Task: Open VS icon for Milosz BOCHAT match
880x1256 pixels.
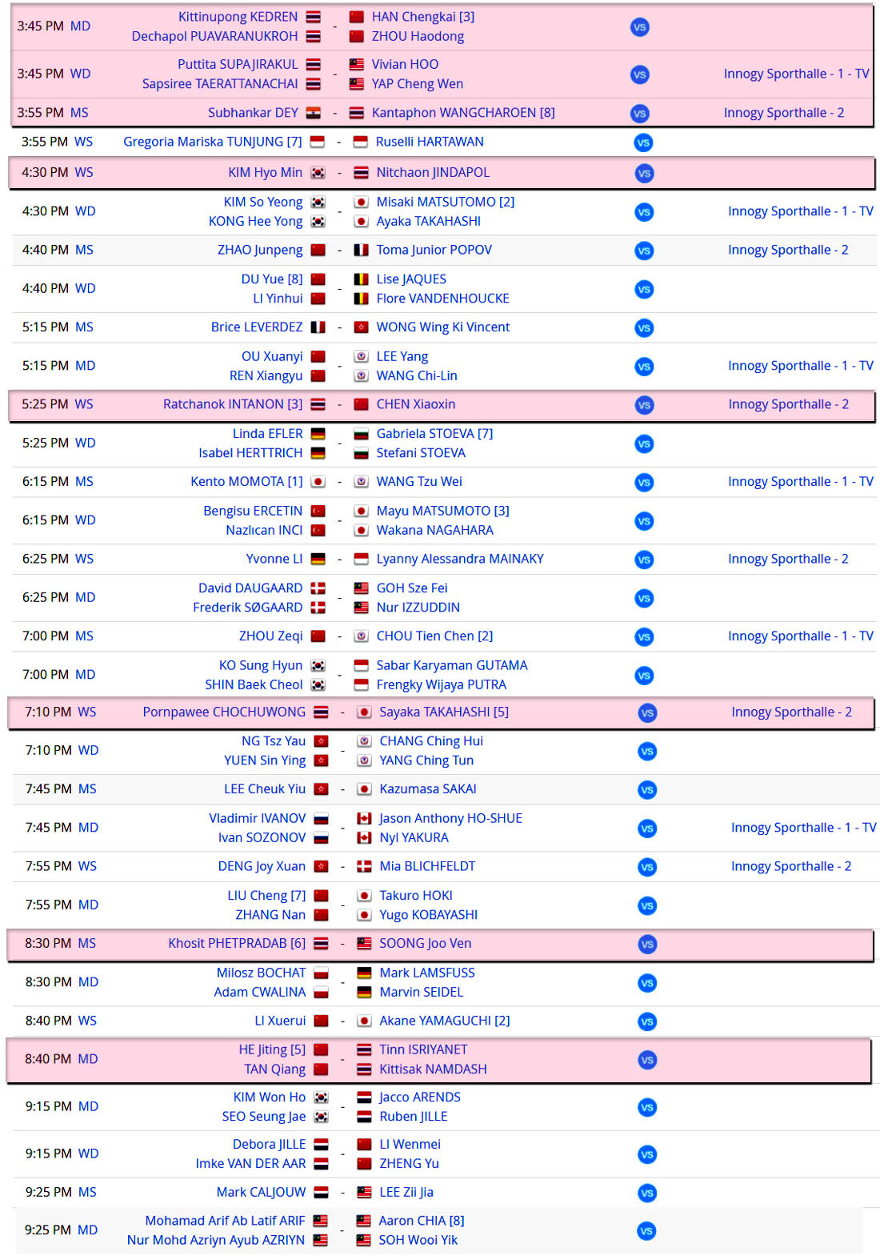Action: click(647, 983)
